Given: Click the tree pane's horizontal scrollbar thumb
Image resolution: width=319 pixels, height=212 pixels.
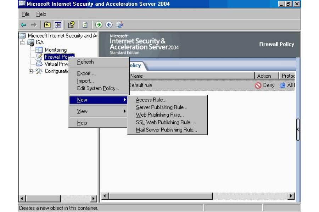Looking at the screenshot, I should coord(43,199).
